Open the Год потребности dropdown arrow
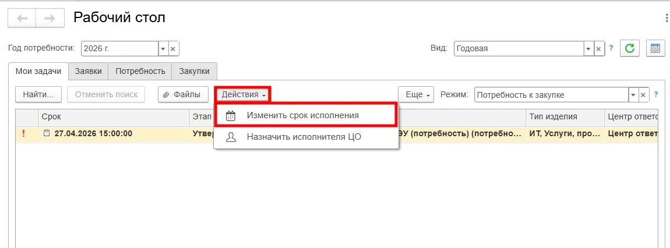The image size is (670, 248). click(x=163, y=49)
